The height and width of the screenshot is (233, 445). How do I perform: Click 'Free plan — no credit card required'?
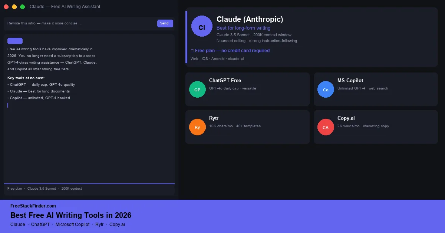tap(230, 51)
